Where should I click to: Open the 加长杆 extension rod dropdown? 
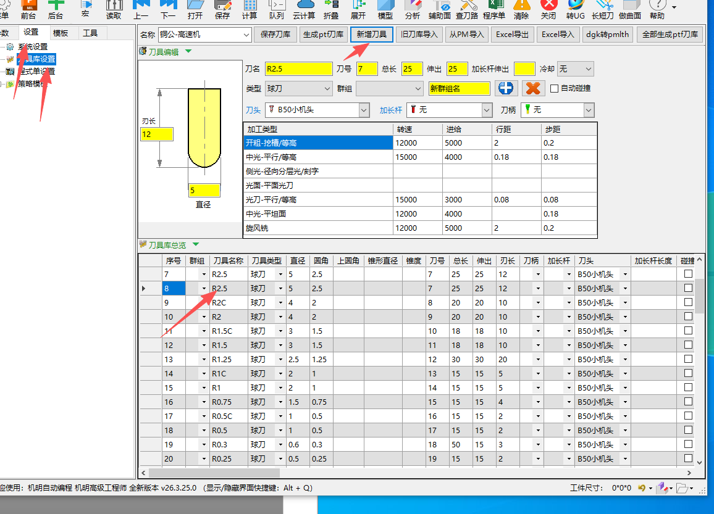coord(487,110)
